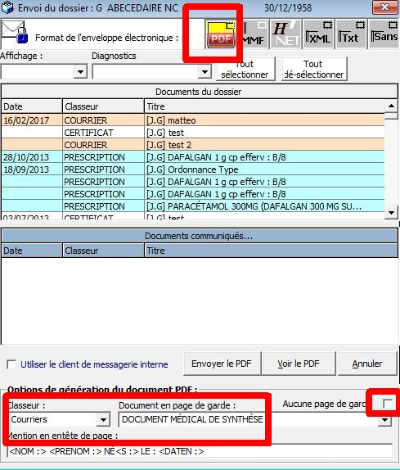Preview with 'Voir le PDF' button
The height and width of the screenshot is (470, 400).
tap(299, 364)
